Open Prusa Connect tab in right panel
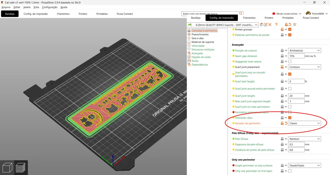Screen dimensions: 330x175 [311, 18]
